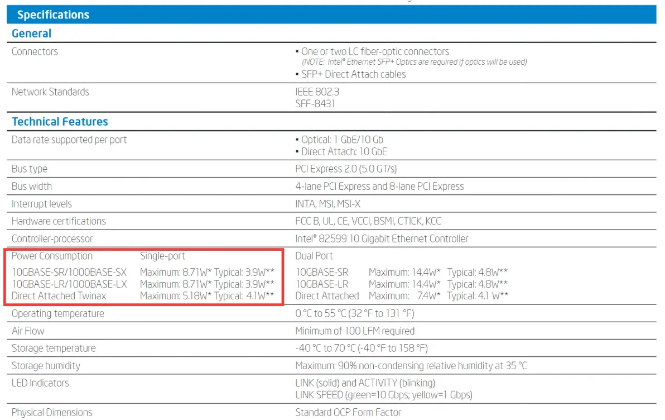The height and width of the screenshot is (420, 665).
Task: Click the Bus width row label
Action: 32,186
